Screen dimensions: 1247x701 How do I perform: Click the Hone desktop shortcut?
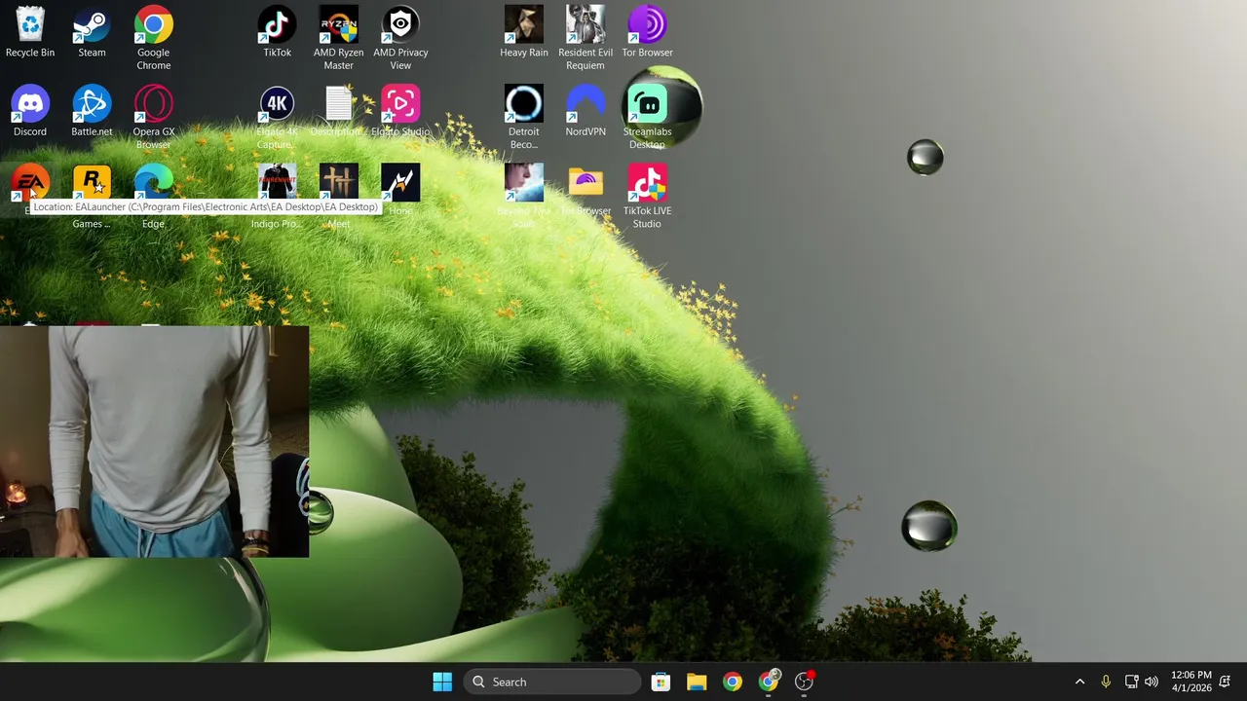[x=400, y=190]
